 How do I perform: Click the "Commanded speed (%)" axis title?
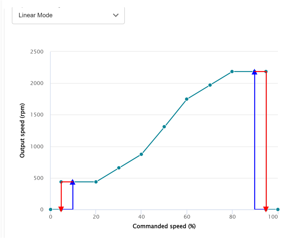click(164, 226)
